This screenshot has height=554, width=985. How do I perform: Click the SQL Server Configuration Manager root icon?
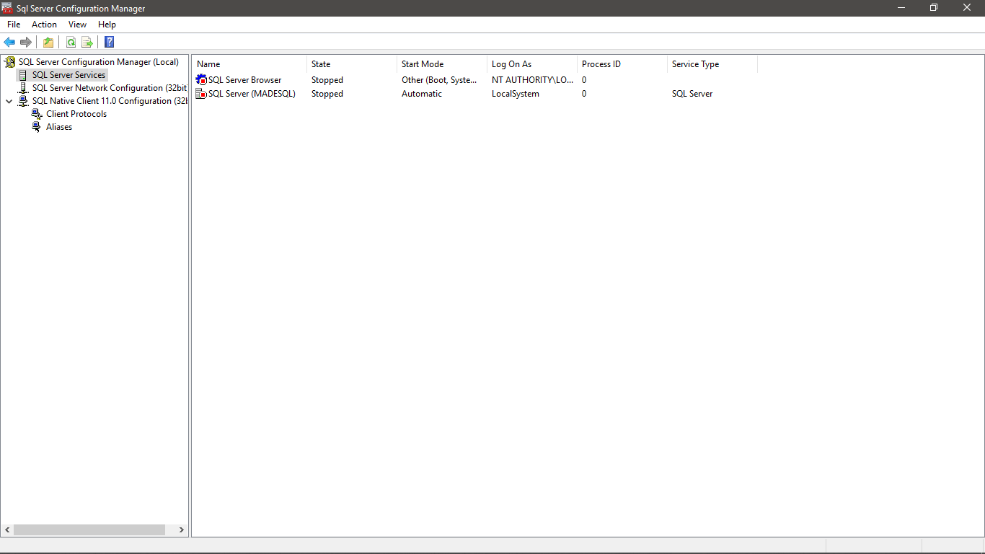(x=10, y=62)
